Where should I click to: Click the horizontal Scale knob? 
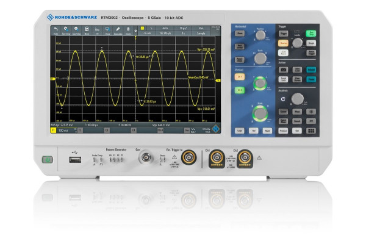coord(261,58)
